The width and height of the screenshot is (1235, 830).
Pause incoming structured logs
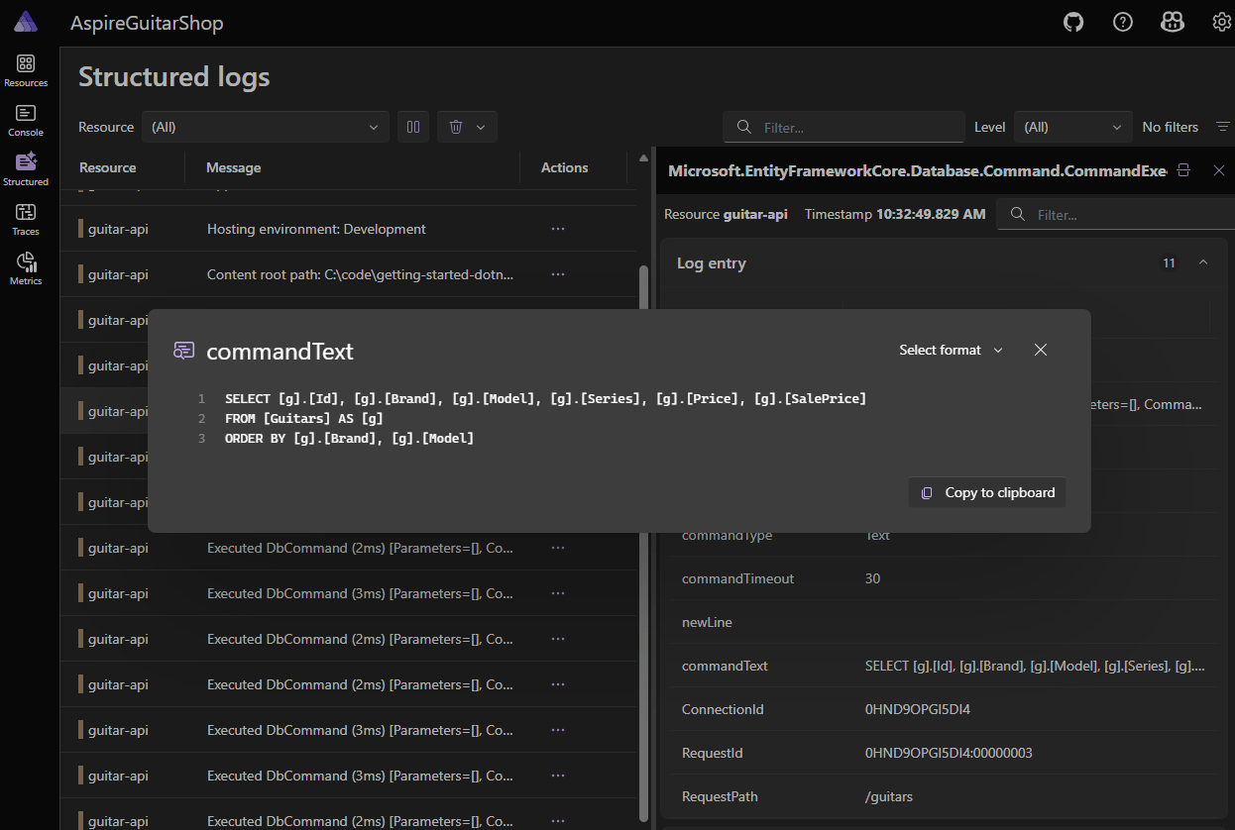click(413, 127)
